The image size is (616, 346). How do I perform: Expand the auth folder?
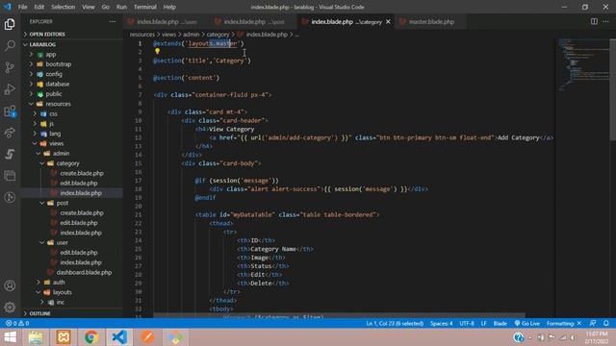pos(59,282)
